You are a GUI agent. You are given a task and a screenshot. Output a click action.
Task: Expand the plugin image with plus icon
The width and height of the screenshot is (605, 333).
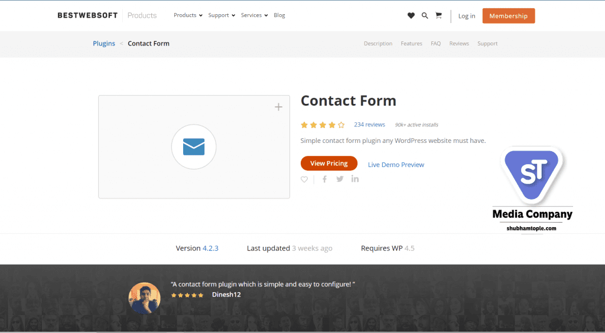279,107
